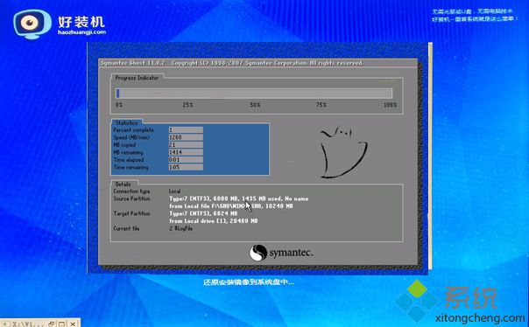Viewport: 529px width, 327px height.
Task: Click the 50% progress marker
Action: pos(255,105)
